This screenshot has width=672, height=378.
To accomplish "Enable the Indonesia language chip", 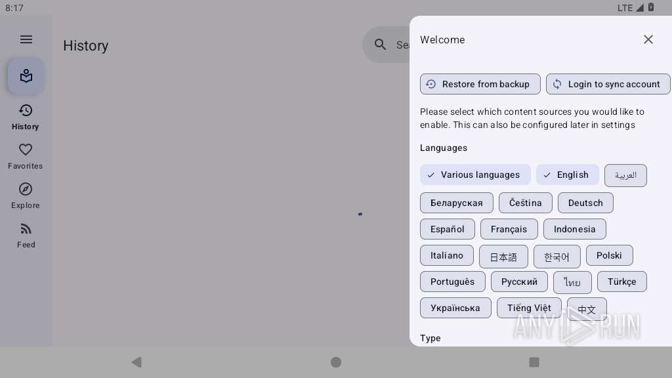I will (x=575, y=229).
